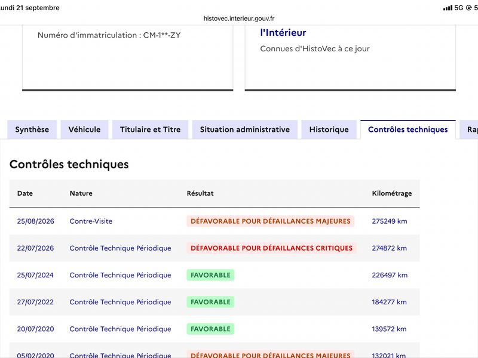Select the Titulaire et Titre tab

coord(151,129)
